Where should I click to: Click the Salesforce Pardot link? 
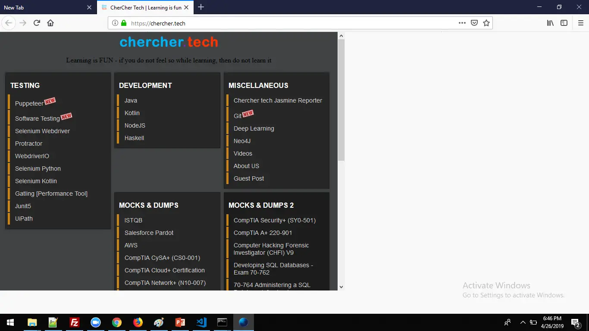149,233
